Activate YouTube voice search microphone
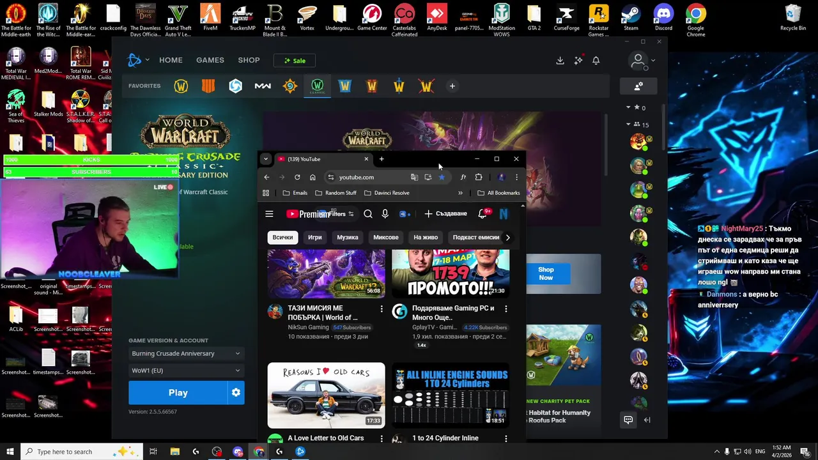 [385, 214]
